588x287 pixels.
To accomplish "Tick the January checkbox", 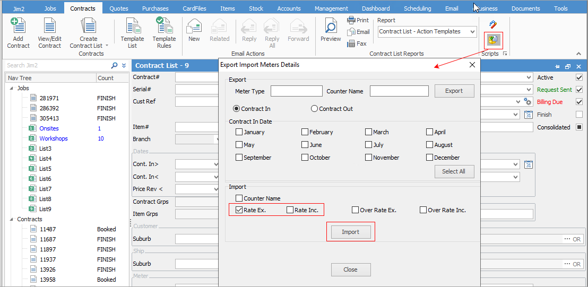I will (239, 132).
